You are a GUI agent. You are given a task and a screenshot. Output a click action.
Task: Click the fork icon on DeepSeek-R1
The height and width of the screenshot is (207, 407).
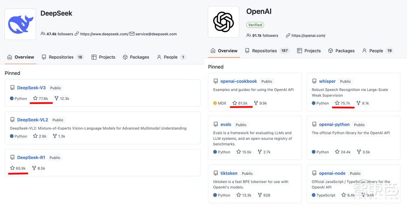pos(34,168)
